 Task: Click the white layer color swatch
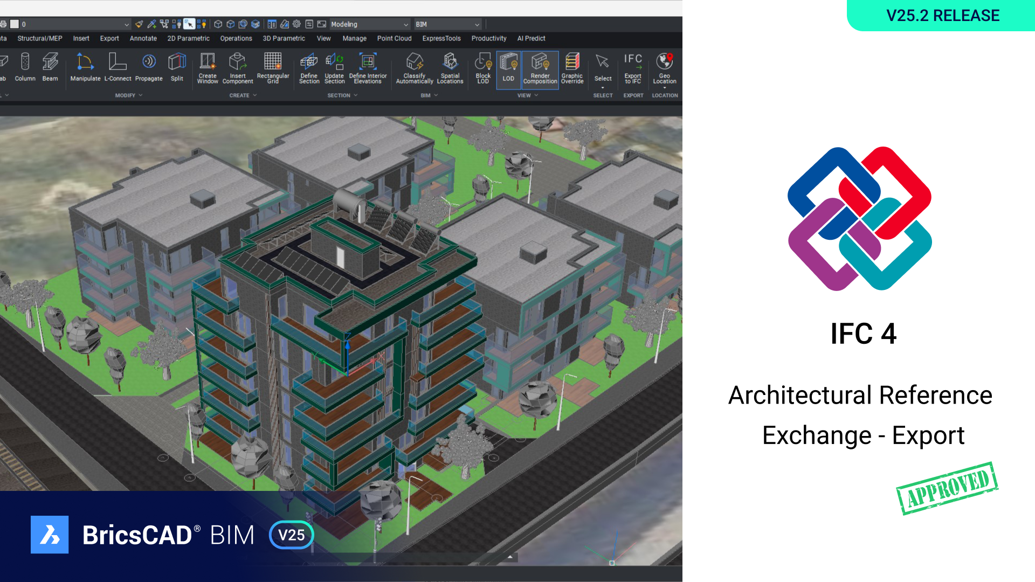tap(15, 24)
